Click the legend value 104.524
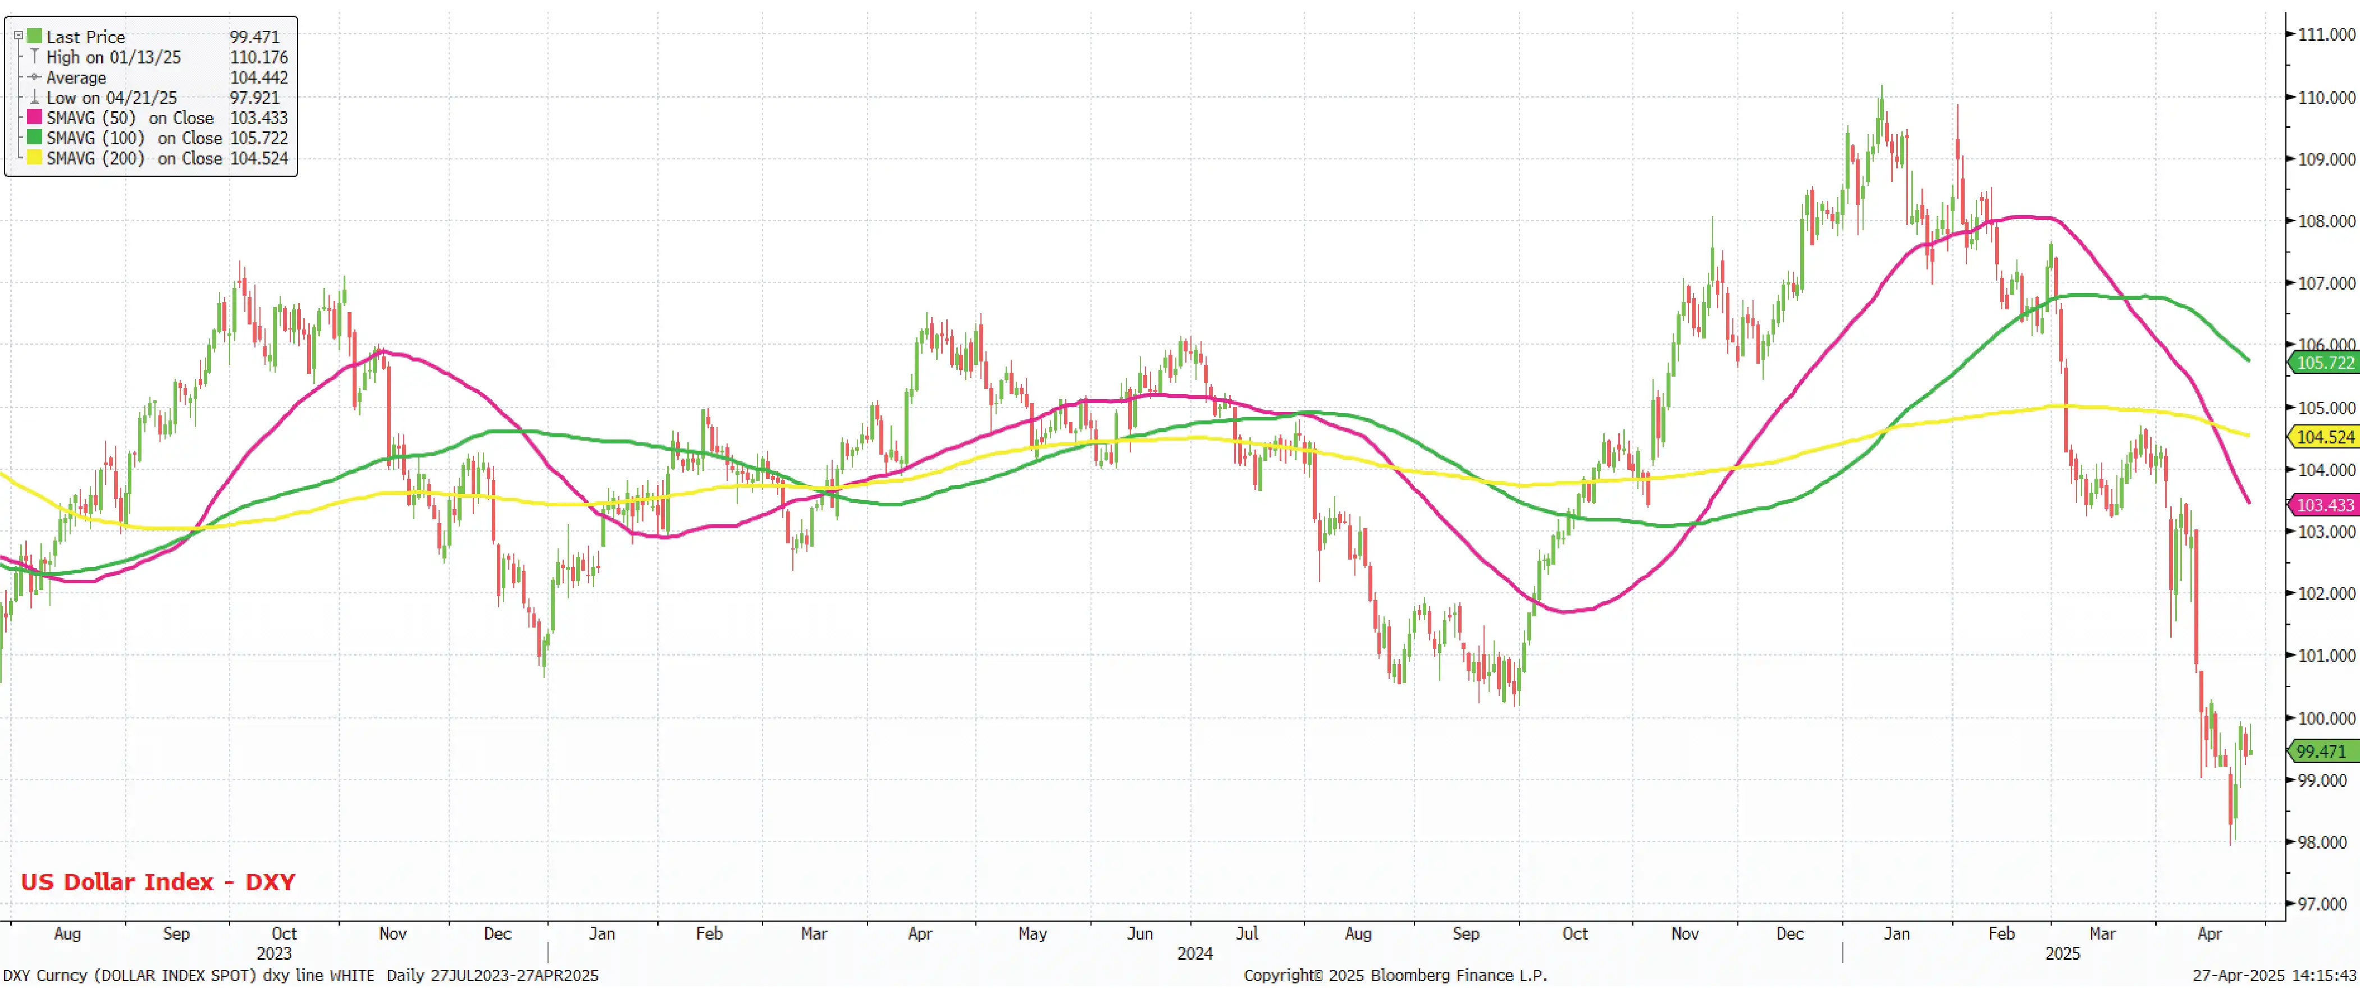This screenshot has height=998, width=2360. click(258, 158)
